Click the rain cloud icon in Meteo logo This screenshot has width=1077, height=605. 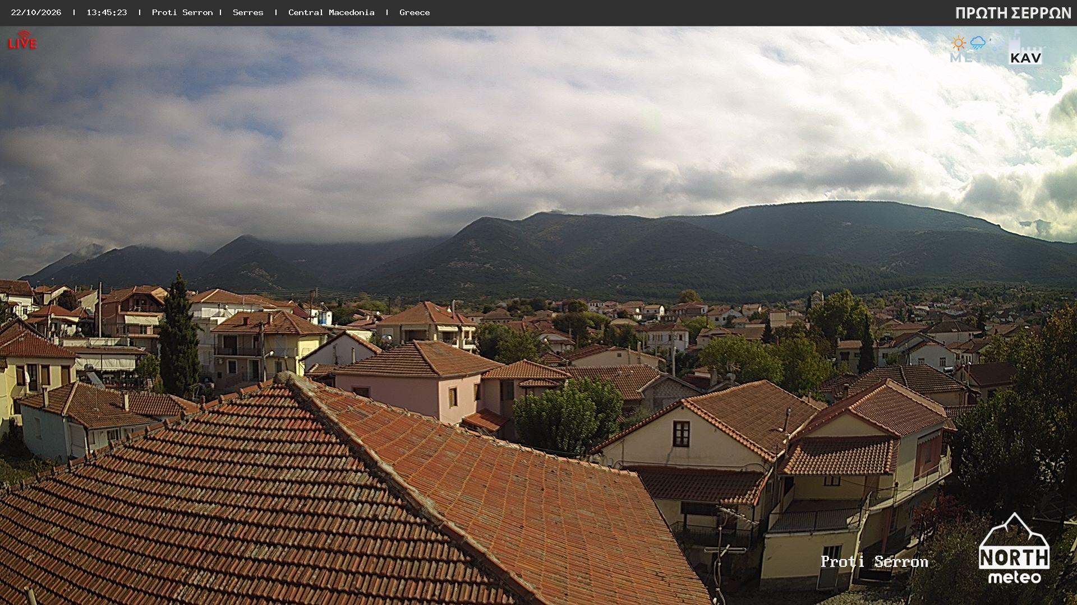(x=978, y=43)
